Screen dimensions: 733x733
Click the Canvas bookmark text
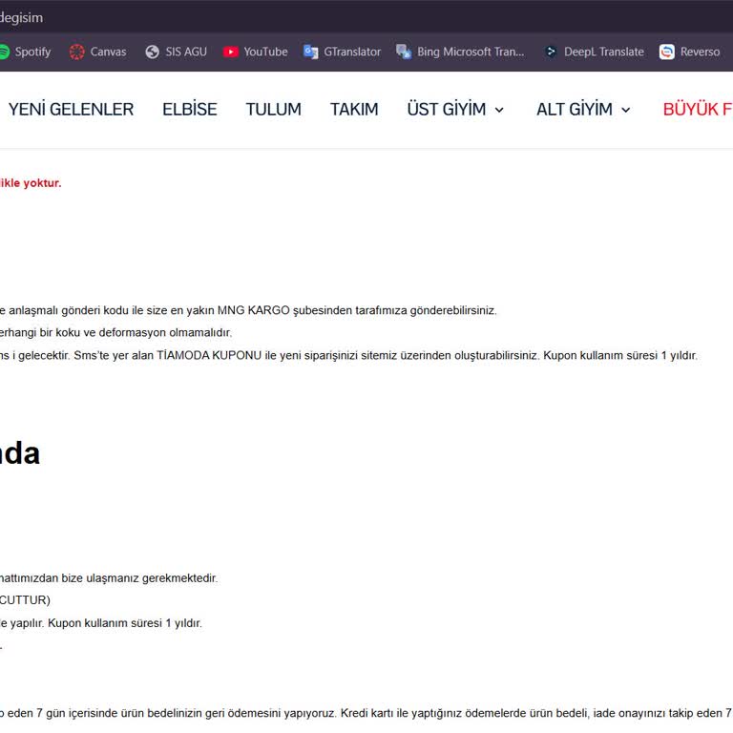[108, 52]
